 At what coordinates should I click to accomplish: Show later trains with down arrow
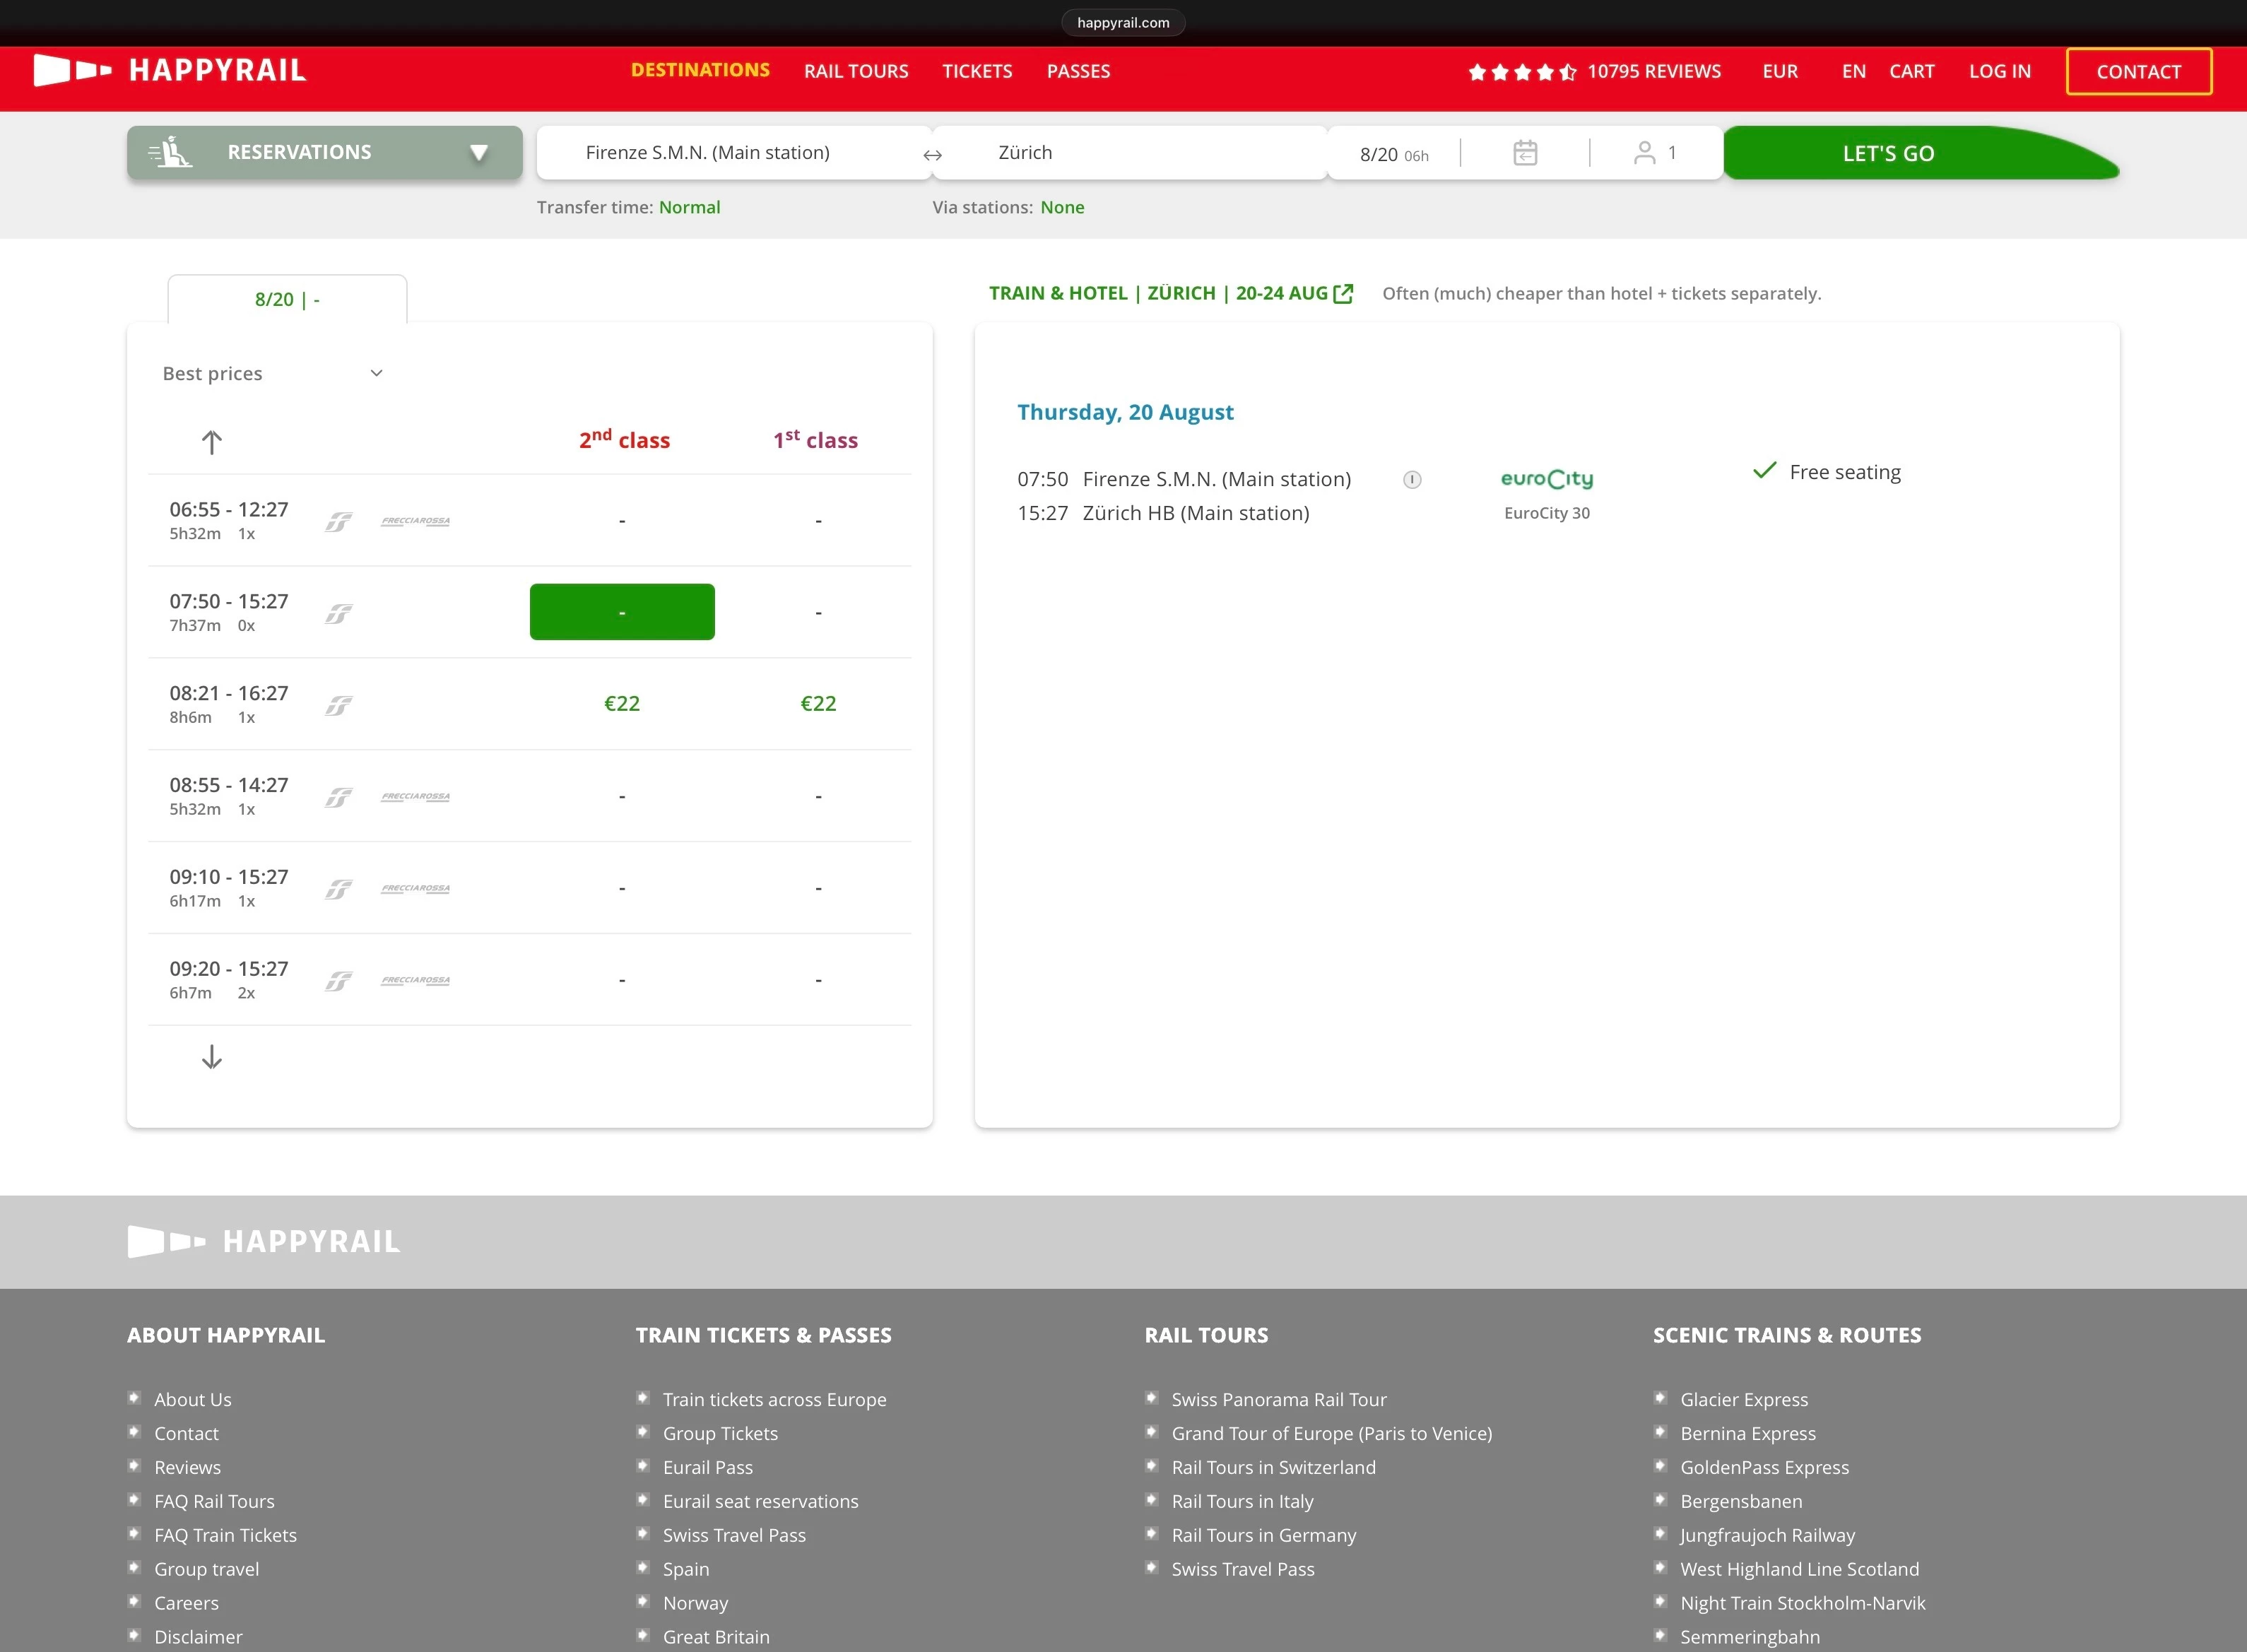[212, 1057]
